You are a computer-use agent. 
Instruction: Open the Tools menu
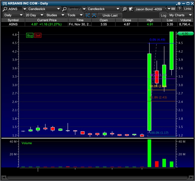coord(75,15)
